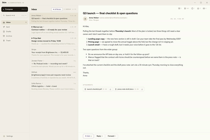Click the Reply button
Screen dimensions: 210x140
(100, 136)
